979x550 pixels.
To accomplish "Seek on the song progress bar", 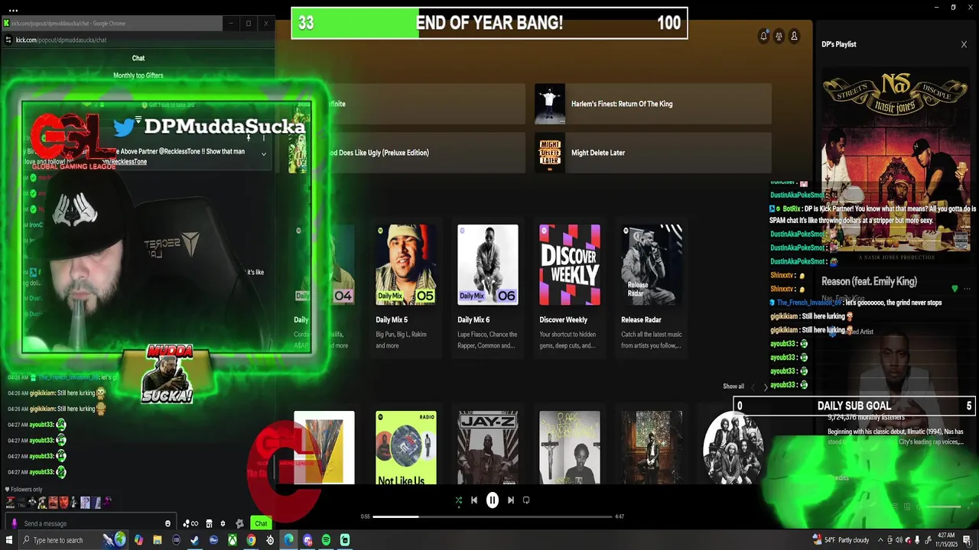I will [x=493, y=516].
